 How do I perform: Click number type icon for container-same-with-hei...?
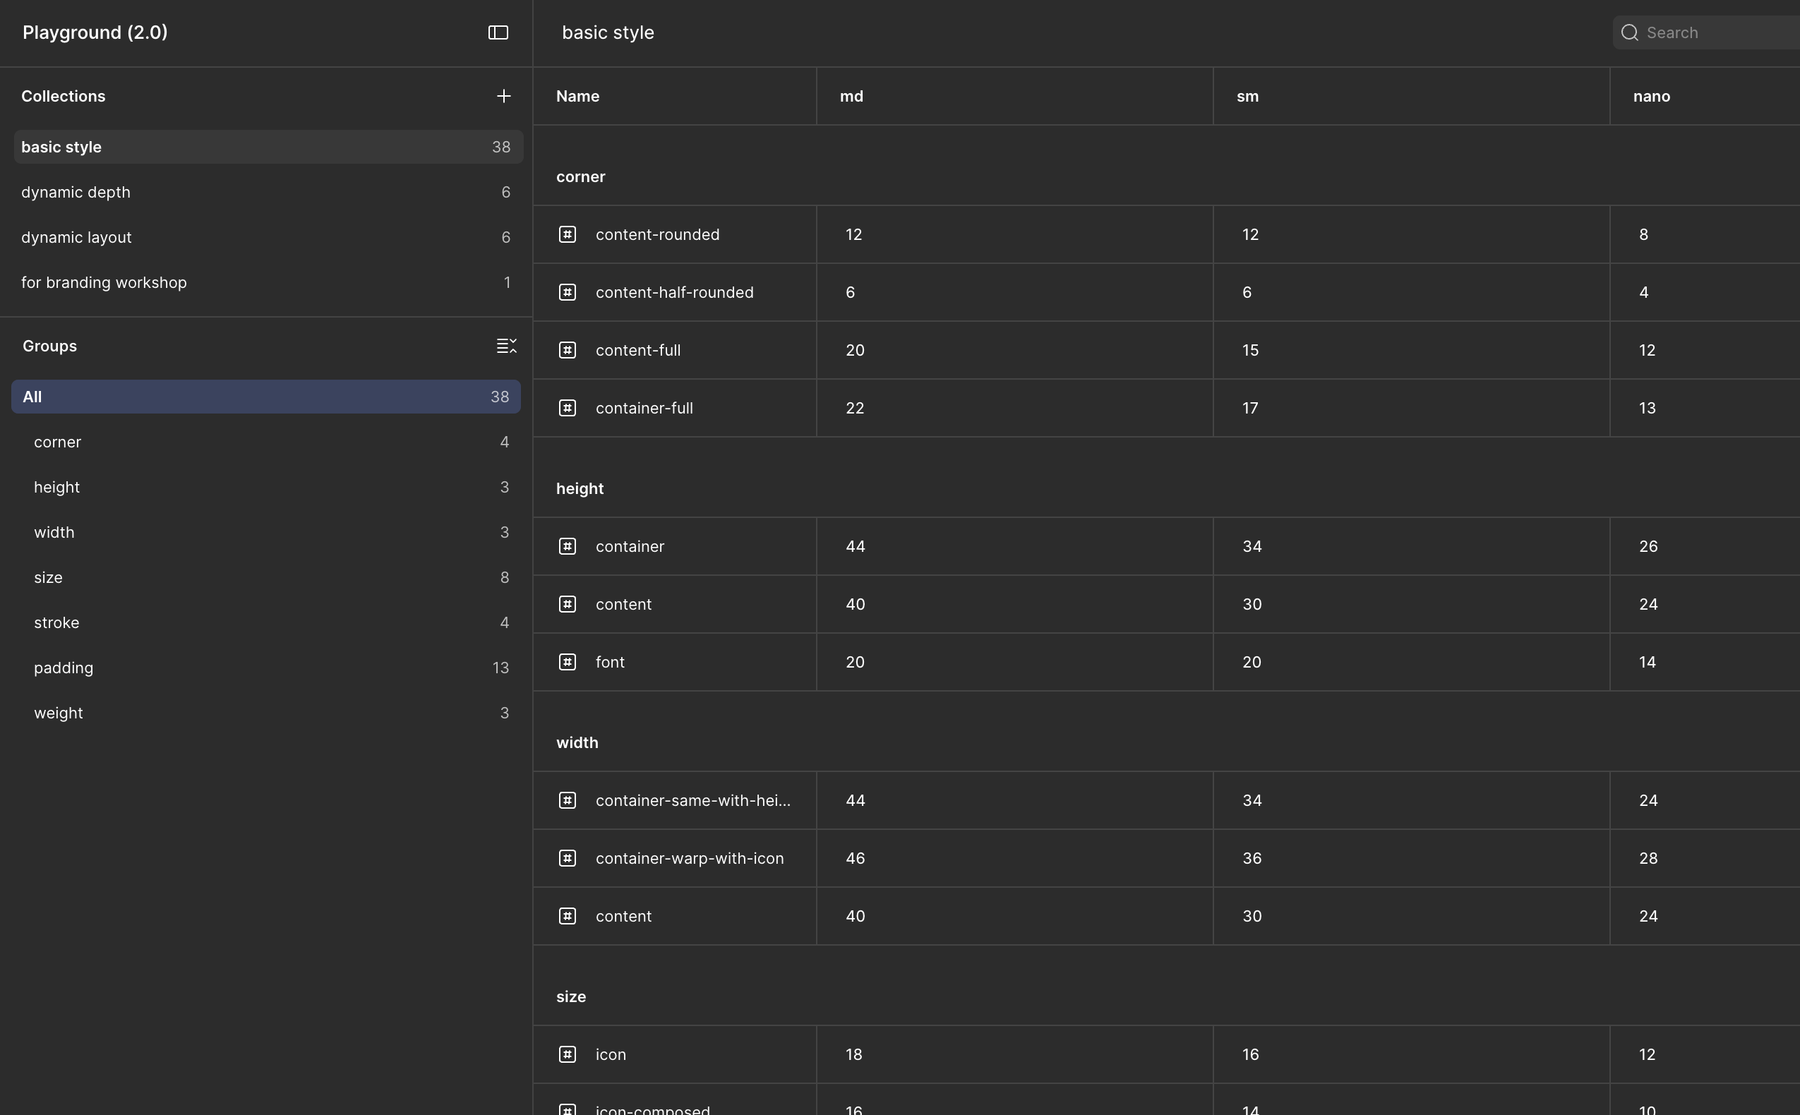[567, 800]
